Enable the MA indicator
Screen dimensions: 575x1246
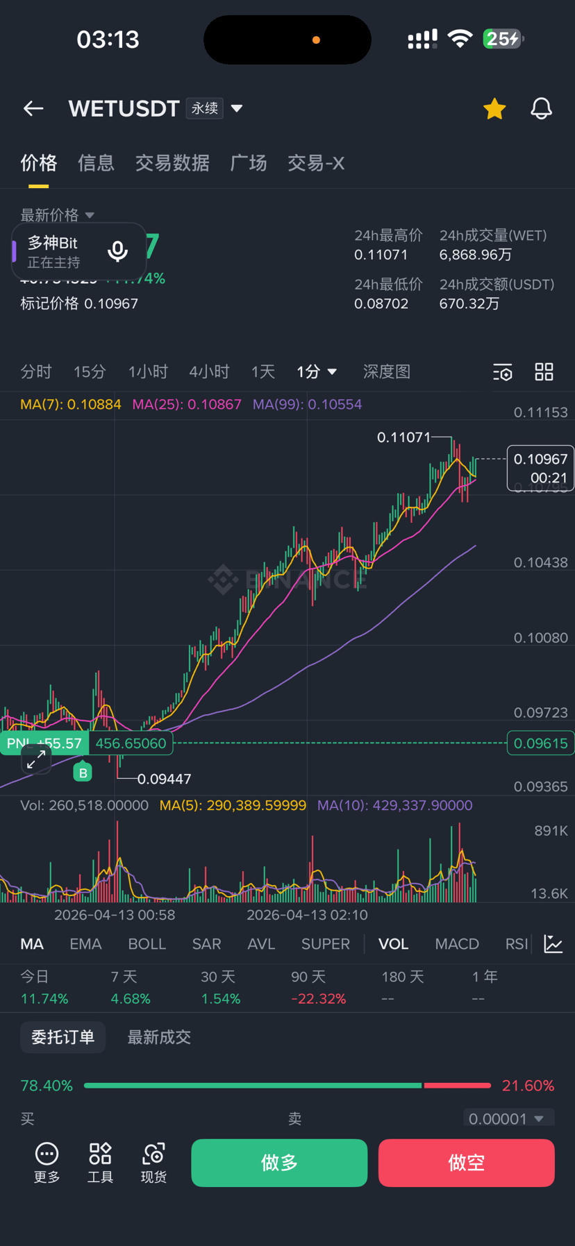(x=32, y=944)
